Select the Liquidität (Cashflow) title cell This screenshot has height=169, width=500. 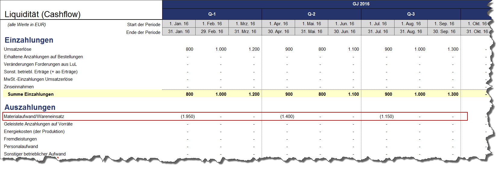click(x=42, y=14)
